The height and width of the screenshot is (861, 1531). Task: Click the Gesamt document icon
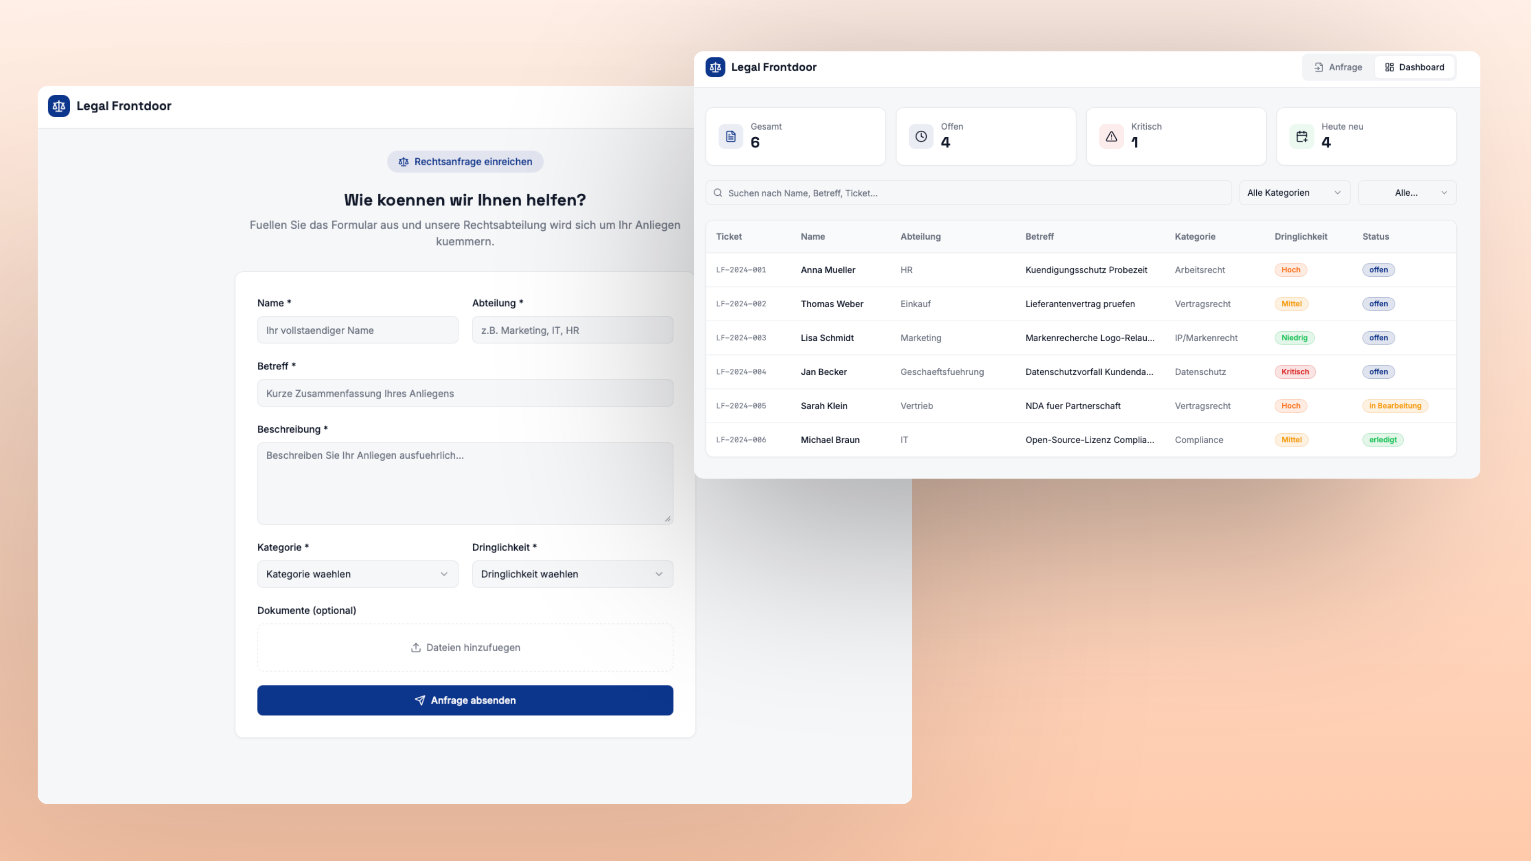[x=730, y=136]
